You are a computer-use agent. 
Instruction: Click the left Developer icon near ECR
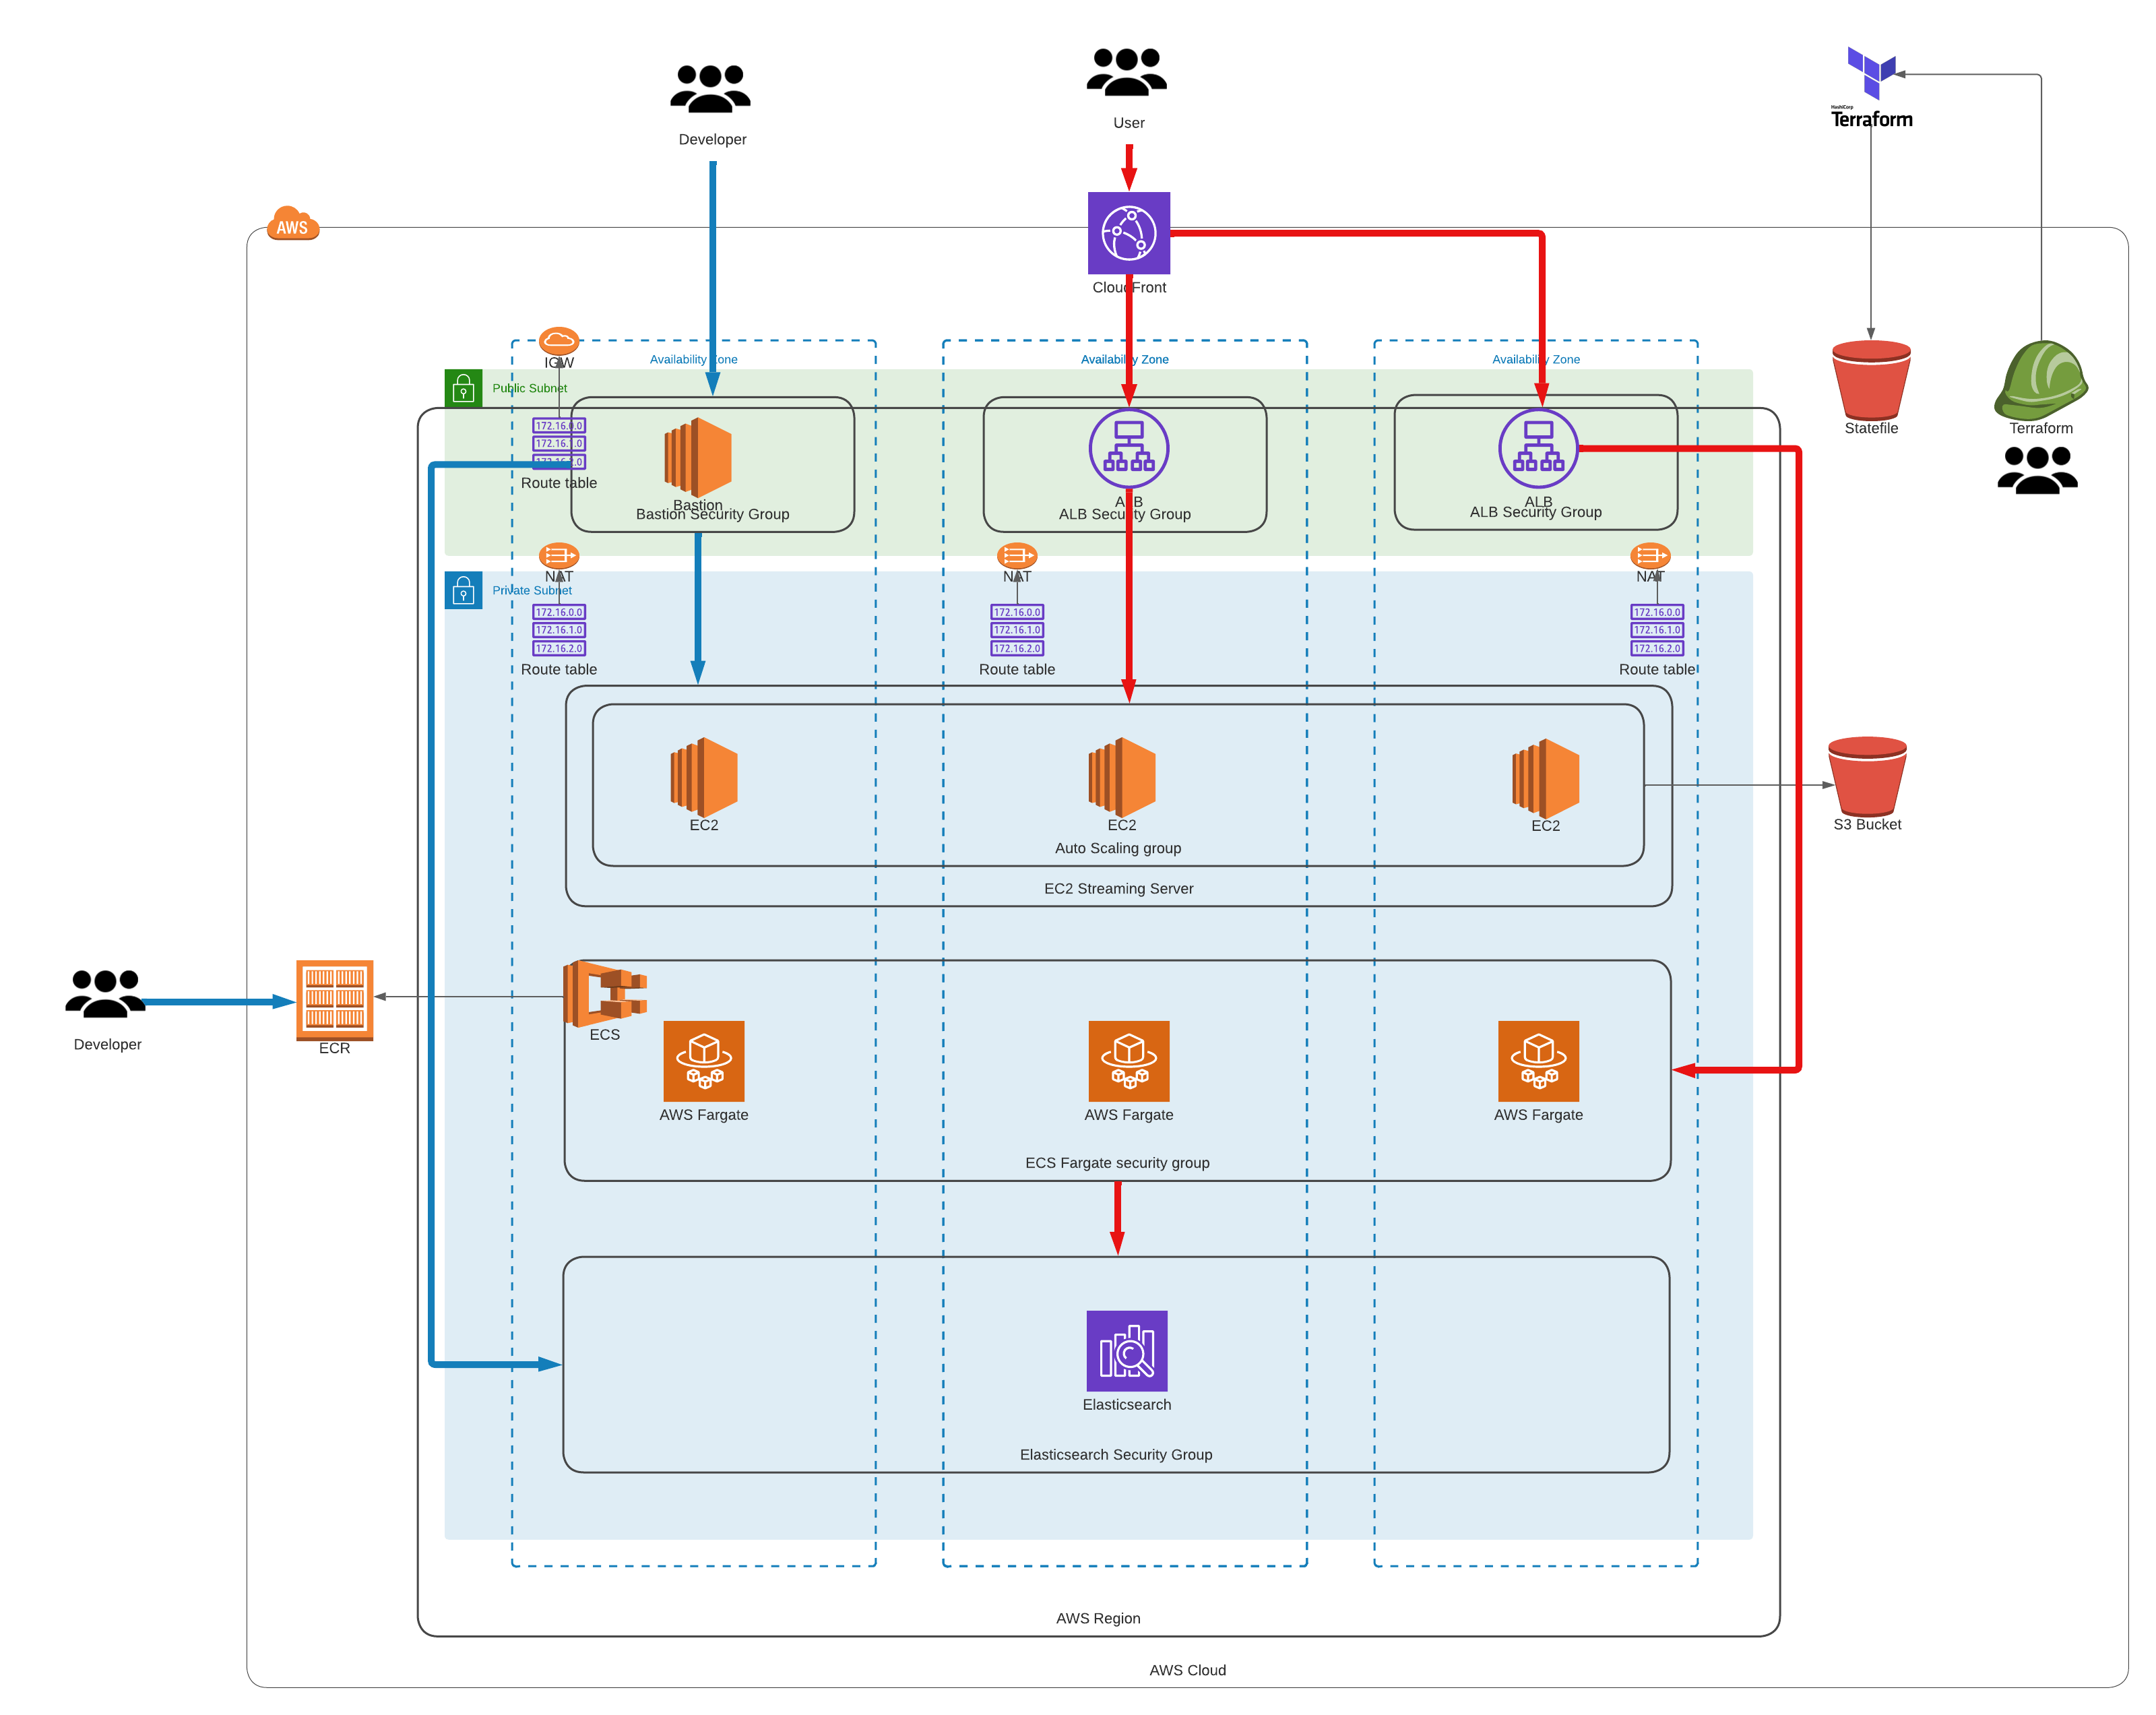[105, 993]
